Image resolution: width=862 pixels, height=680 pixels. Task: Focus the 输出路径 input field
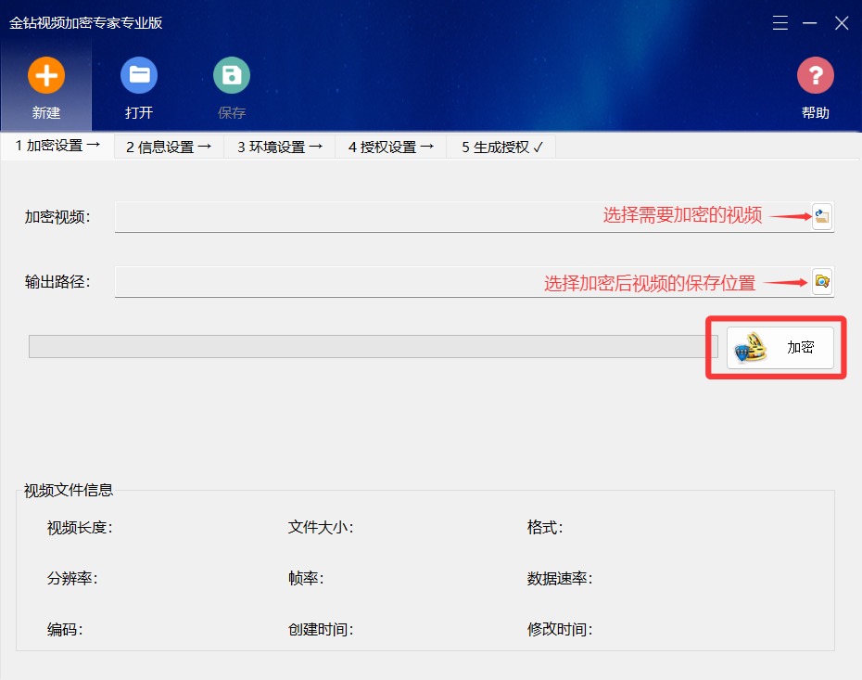(x=463, y=282)
